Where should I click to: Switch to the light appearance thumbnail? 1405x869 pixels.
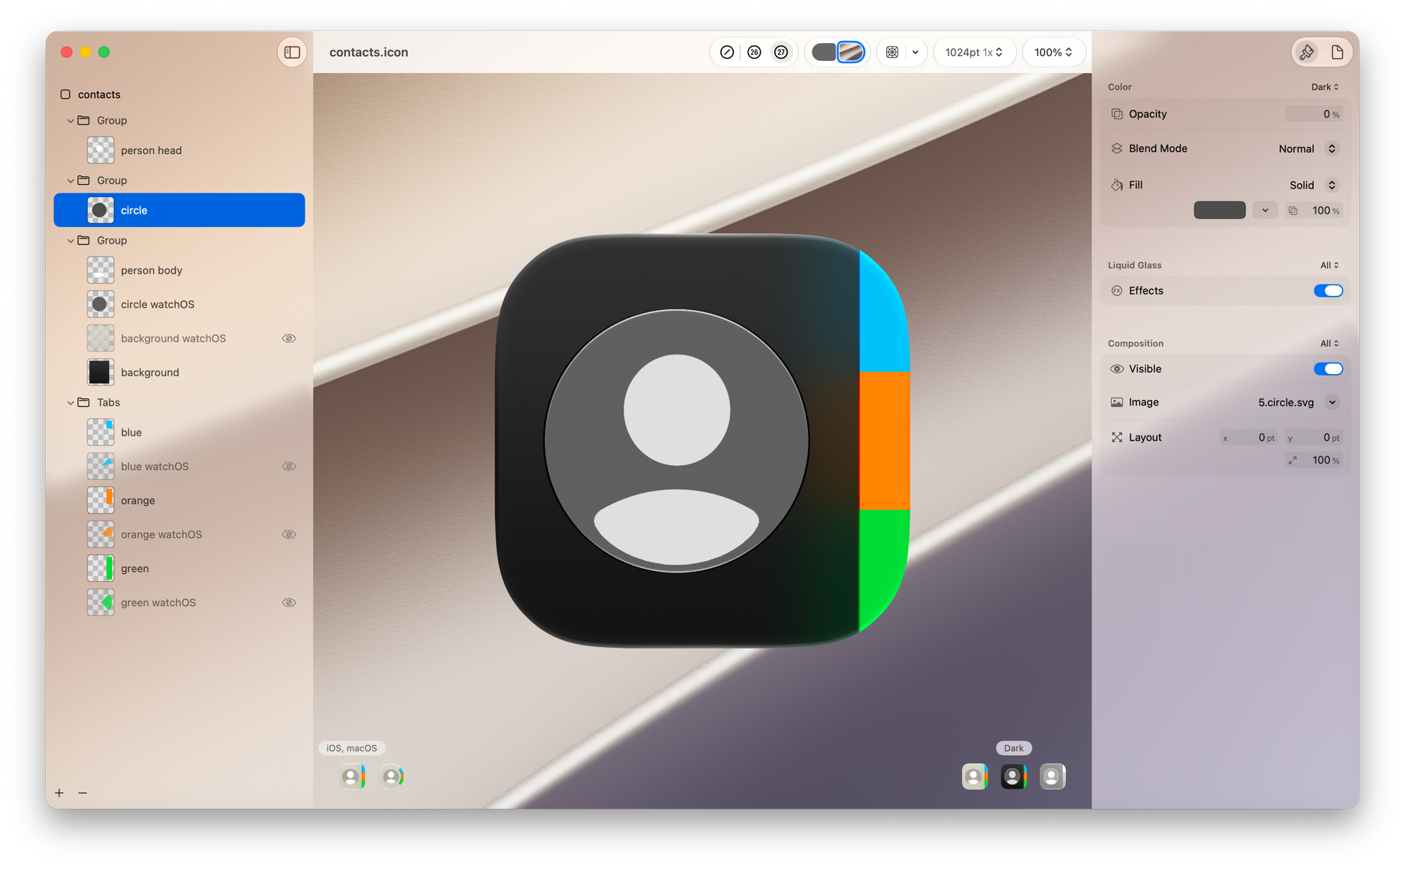click(975, 777)
